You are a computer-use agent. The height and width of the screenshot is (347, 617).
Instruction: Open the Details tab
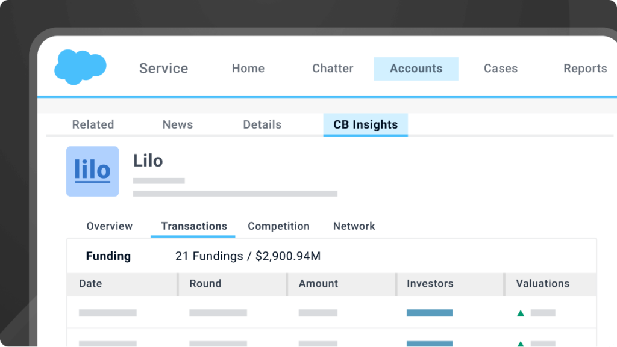tap(262, 124)
